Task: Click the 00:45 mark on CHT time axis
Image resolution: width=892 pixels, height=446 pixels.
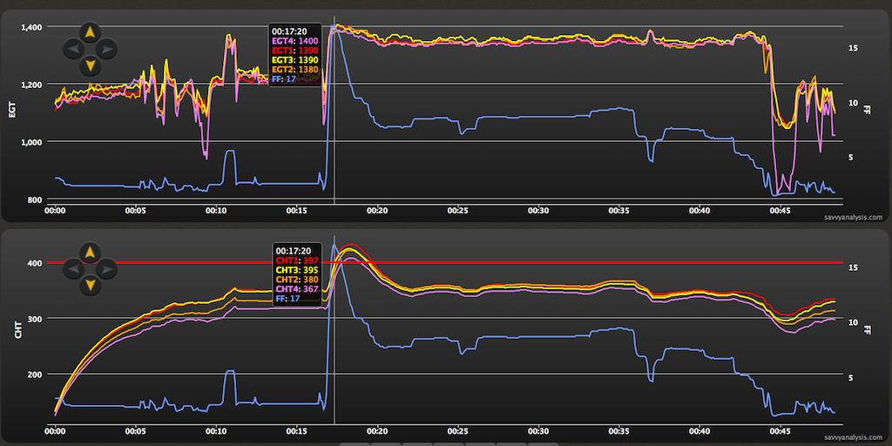Action: pos(780,430)
